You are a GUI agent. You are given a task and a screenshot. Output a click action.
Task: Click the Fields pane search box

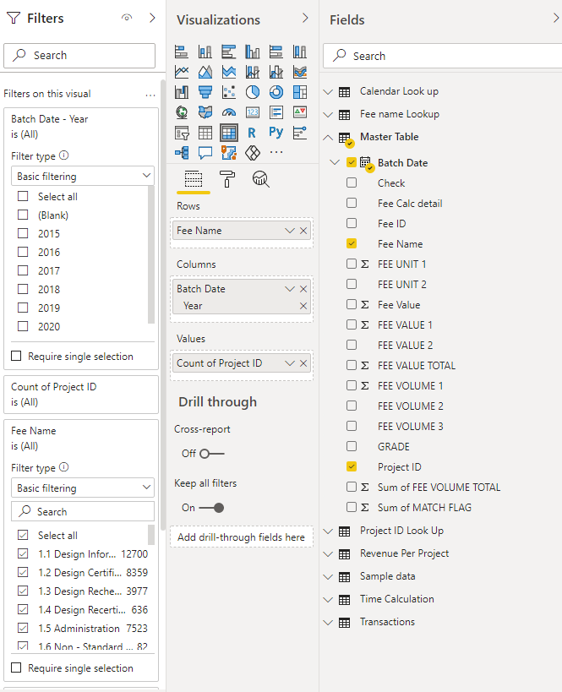(442, 56)
